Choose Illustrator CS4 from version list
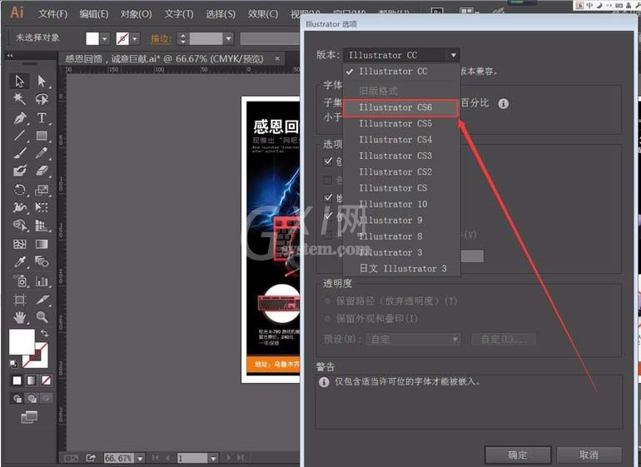This screenshot has width=641, height=467. [x=401, y=140]
